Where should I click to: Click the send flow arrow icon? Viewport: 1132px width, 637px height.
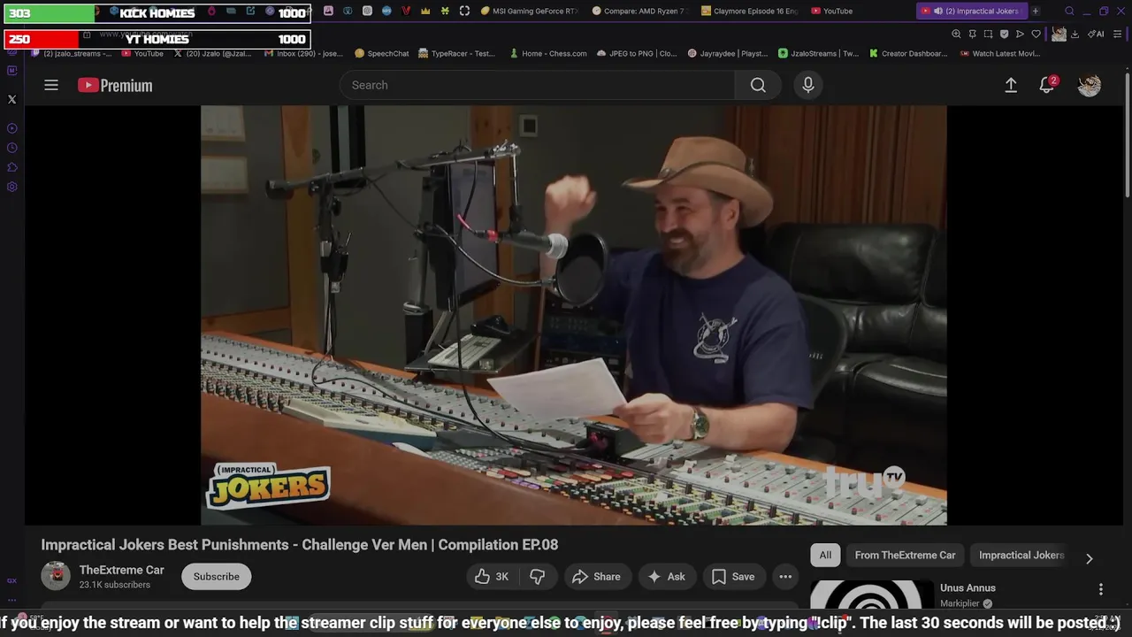(x=1020, y=34)
